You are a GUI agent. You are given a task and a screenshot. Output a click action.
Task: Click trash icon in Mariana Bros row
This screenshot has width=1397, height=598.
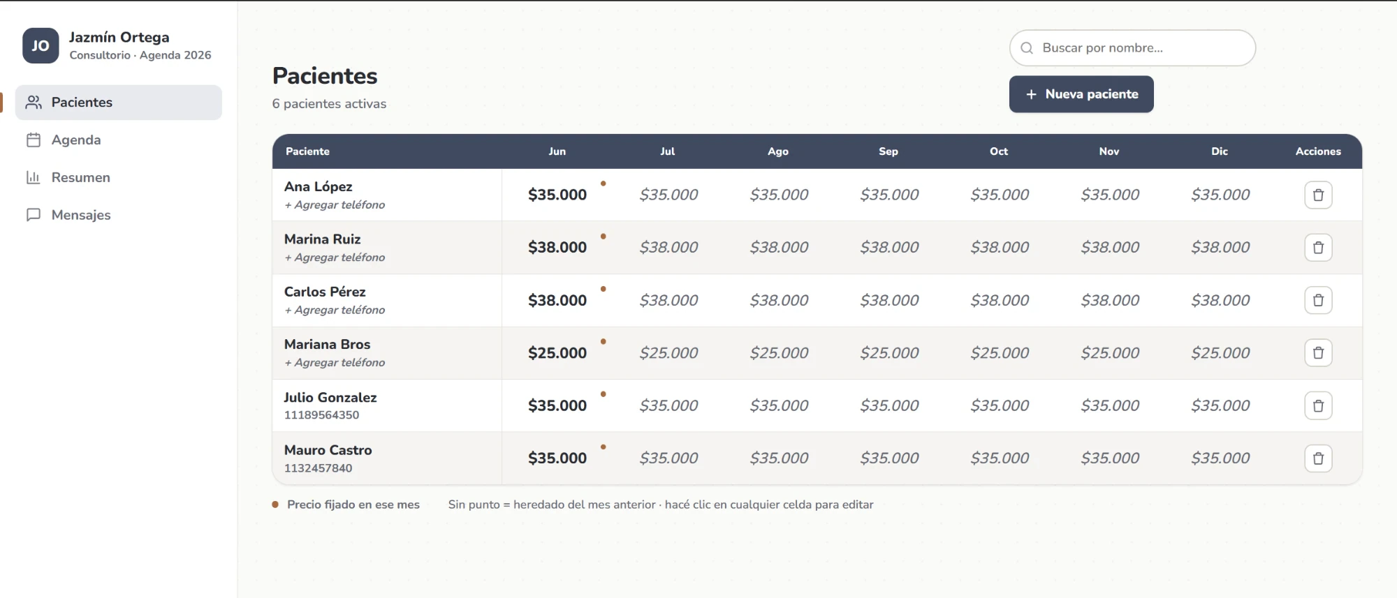pyautogui.click(x=1318, y=353)
